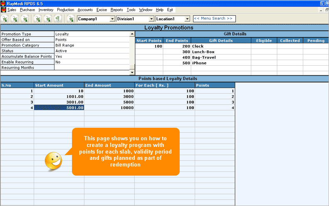Open the Company1 dropdown
This screenshot has width=329, height=206.
[112, 19]
